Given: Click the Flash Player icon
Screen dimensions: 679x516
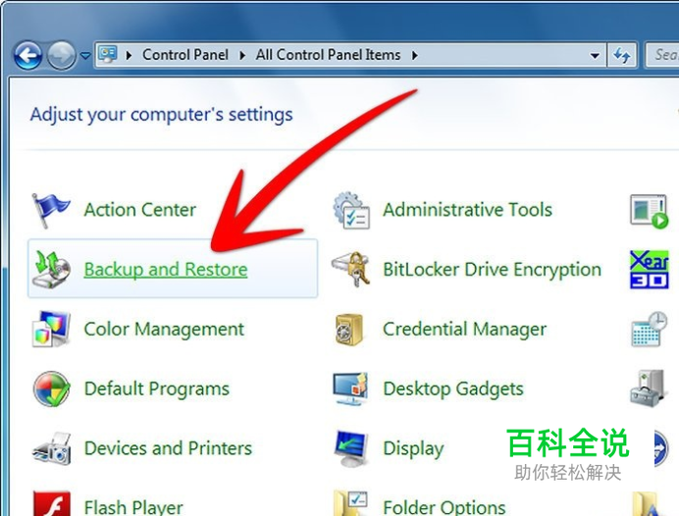Looking at the screenshot, I should click(x=52, y=503).
